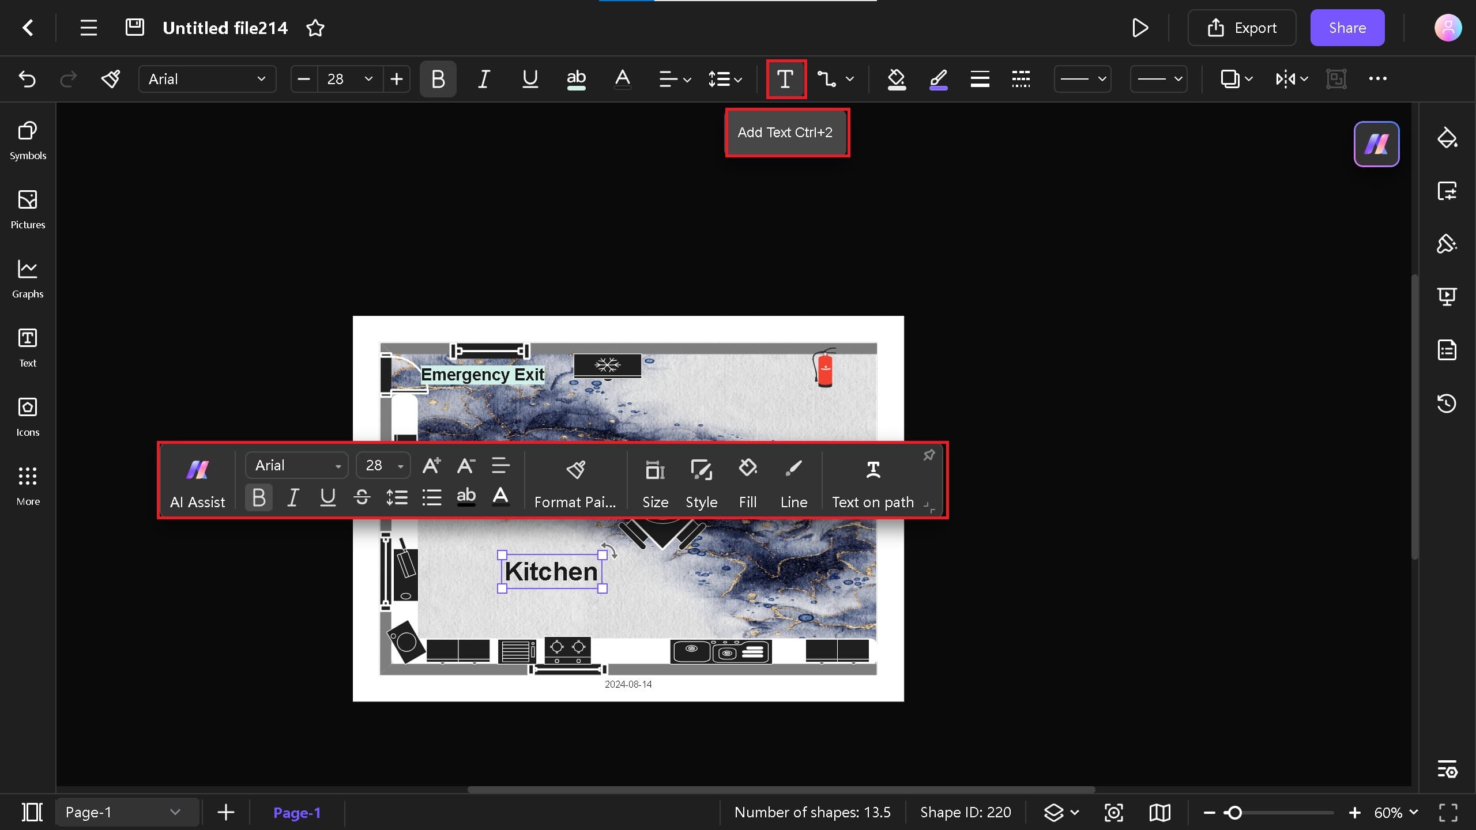The width and height of the screenshot is (1476, 830).
Task: Open the Pictures panel
Action: click(x=28, y=210)
